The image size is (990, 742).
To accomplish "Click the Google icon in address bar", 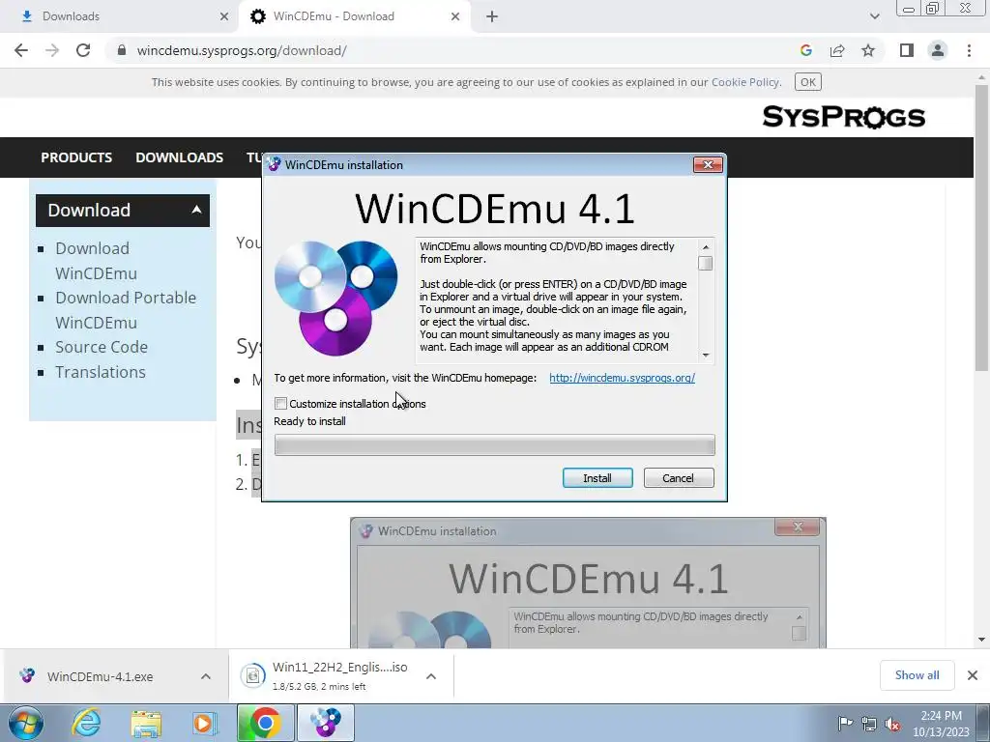I will (805, 50).
